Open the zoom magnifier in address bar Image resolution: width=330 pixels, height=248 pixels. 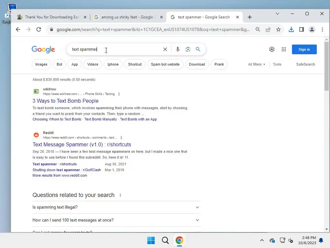[x=257, y=29]
